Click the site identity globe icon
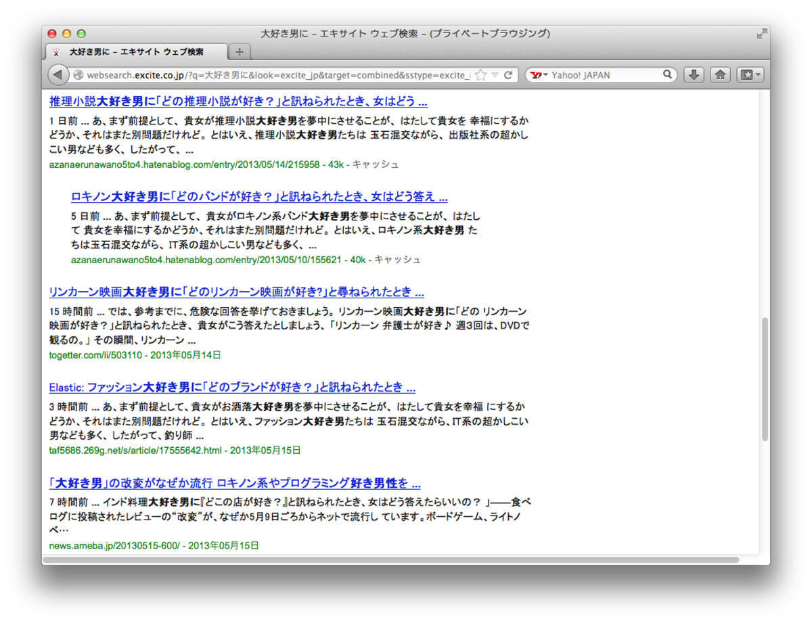Image resolution: width=812 pixels, height=623 pixels. tap(80, 74)
